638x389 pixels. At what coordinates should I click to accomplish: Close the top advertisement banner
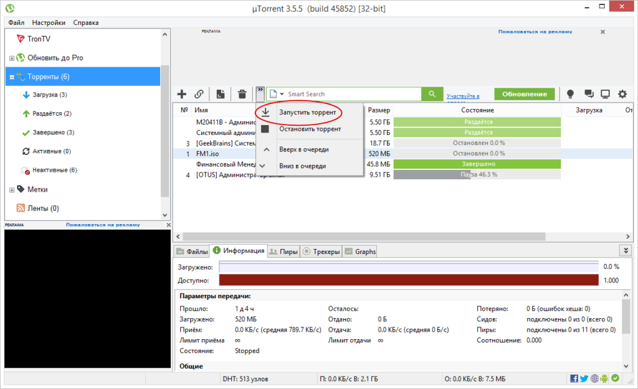pos(602,32)
